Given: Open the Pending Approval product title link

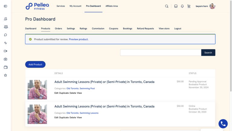Looking at the screenshot, I should 104,82.
